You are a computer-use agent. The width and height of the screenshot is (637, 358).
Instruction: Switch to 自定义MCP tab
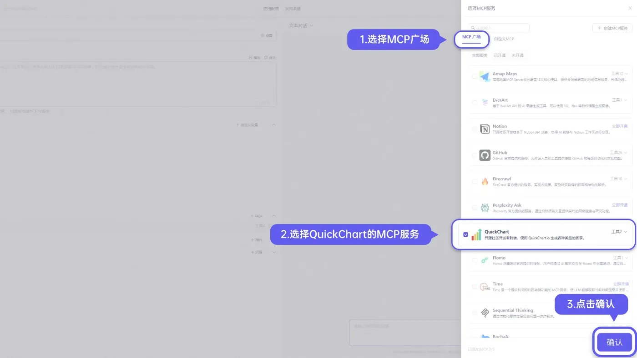coord(504,39)
